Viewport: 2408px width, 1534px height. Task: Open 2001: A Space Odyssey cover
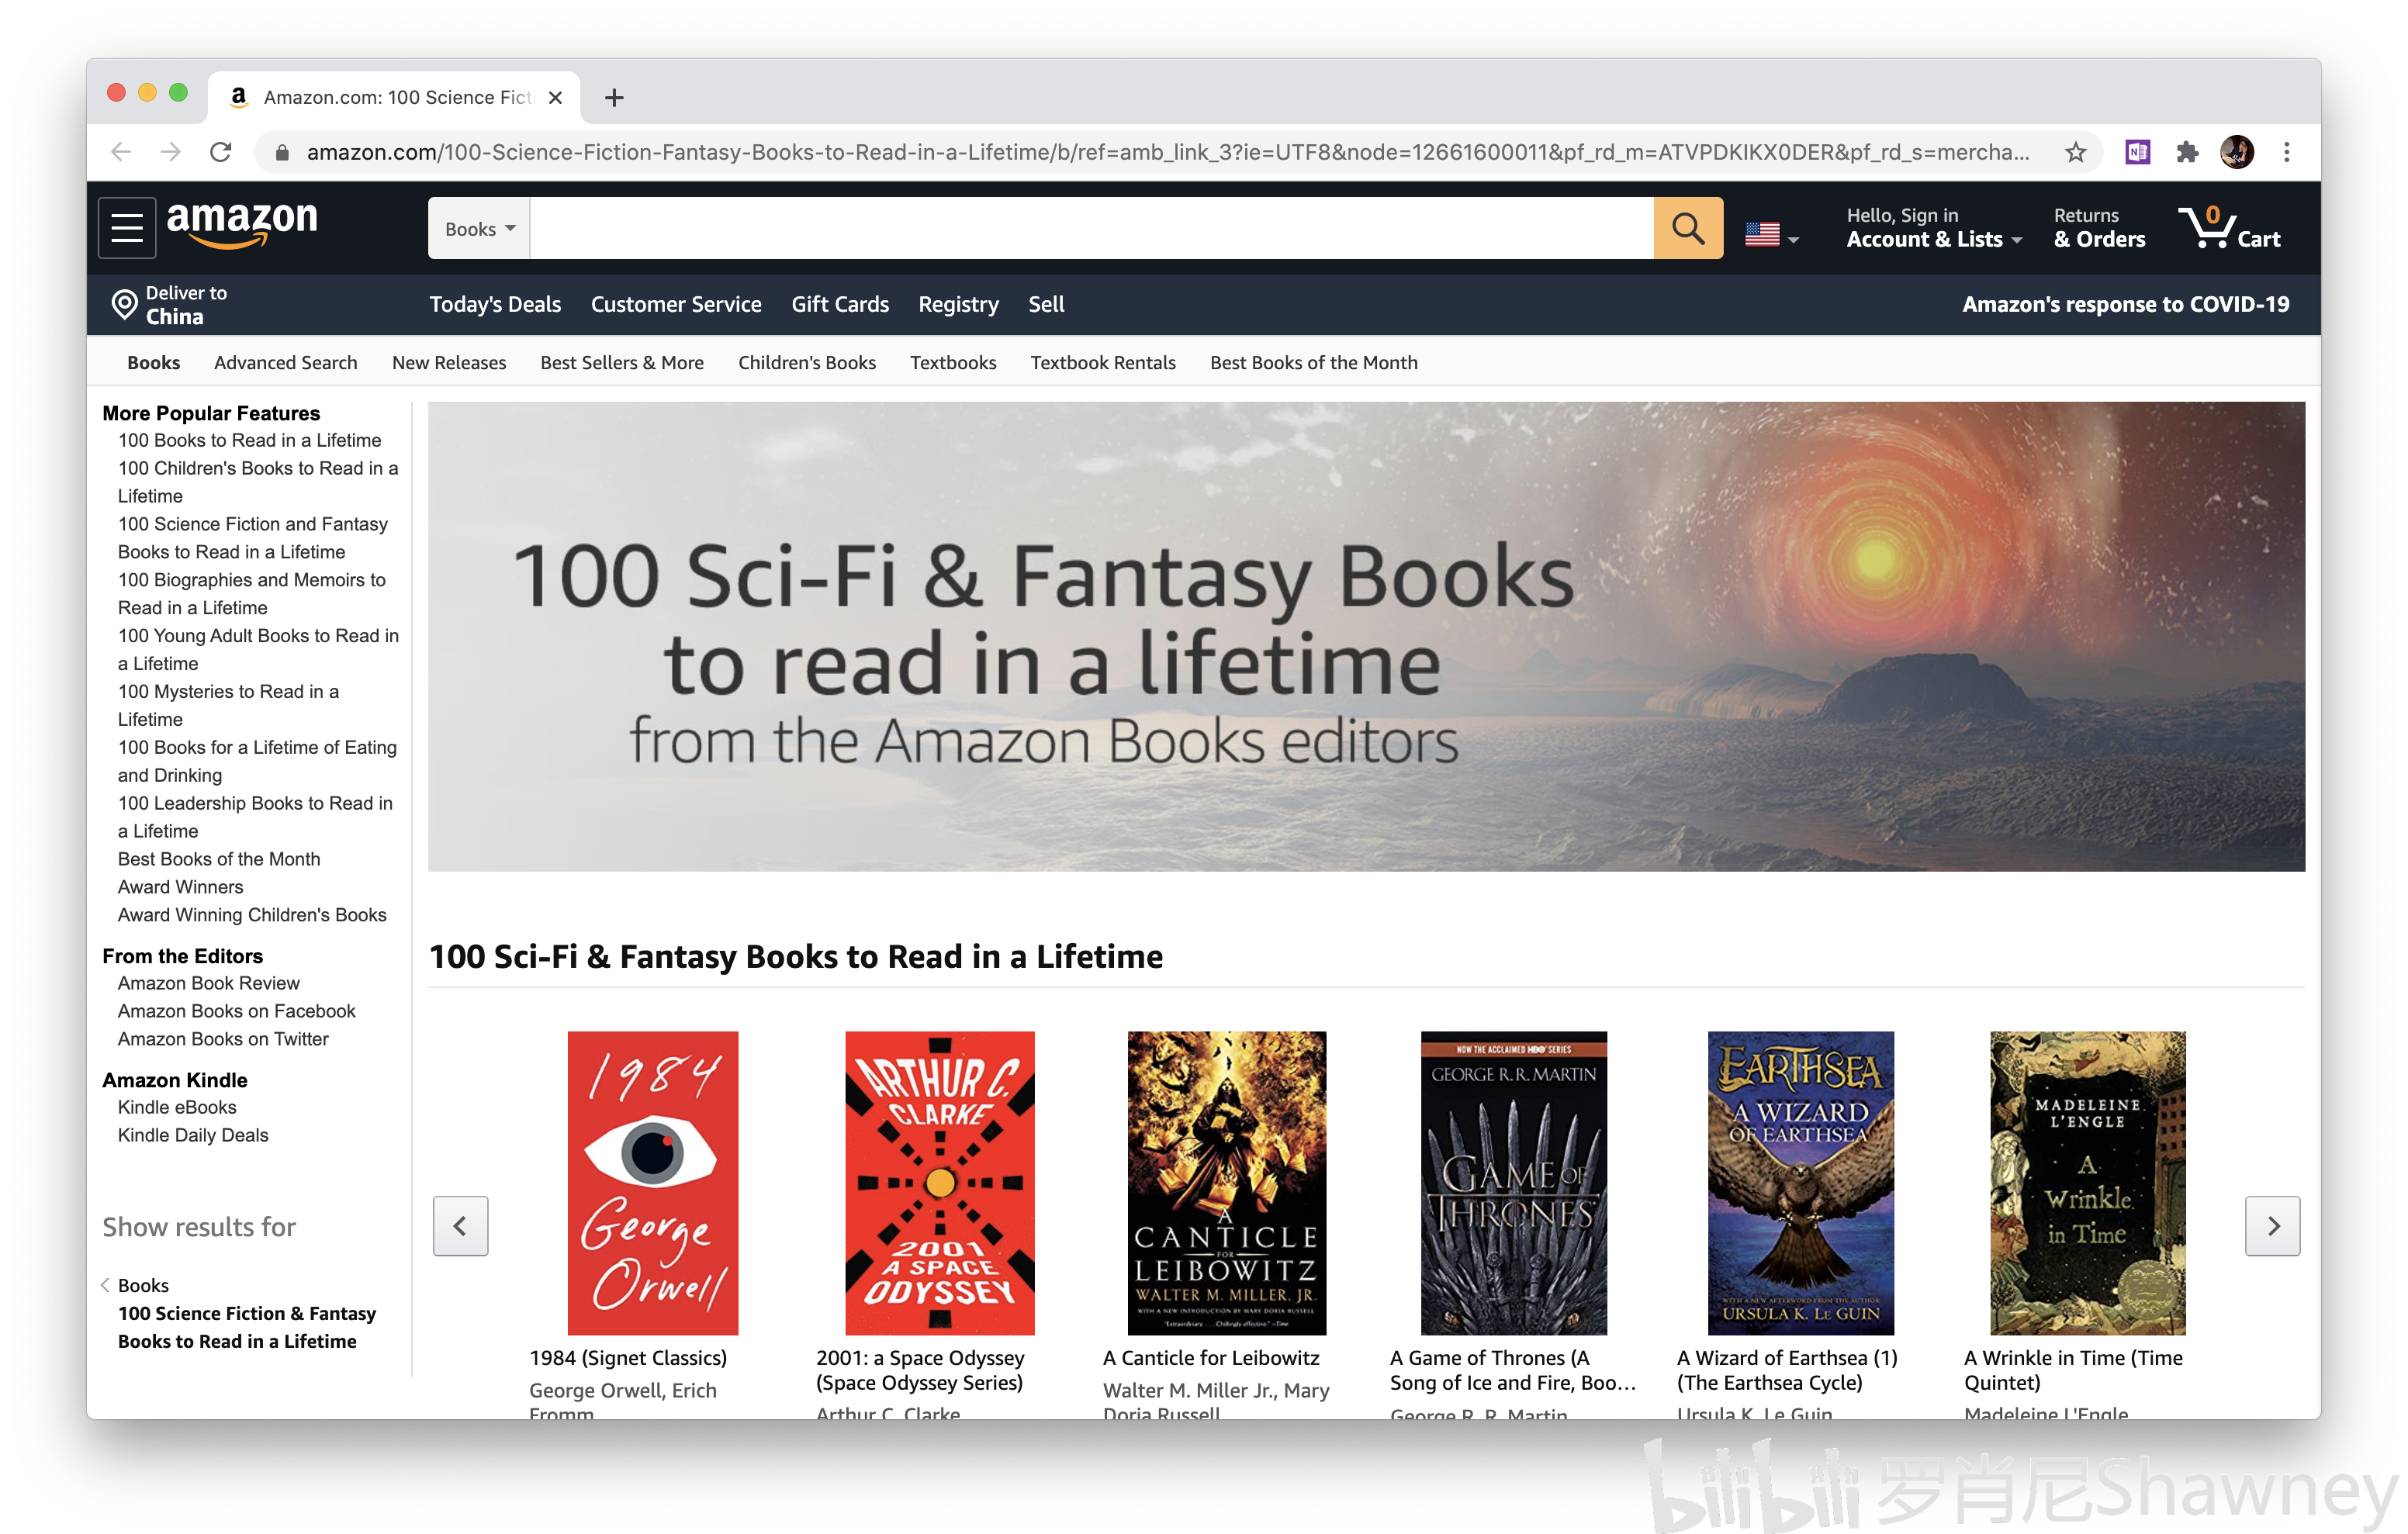(x=939, y=1183)
